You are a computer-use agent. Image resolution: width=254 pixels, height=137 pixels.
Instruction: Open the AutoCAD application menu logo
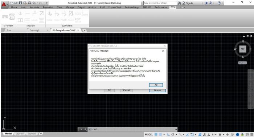(x=4, y=4)
